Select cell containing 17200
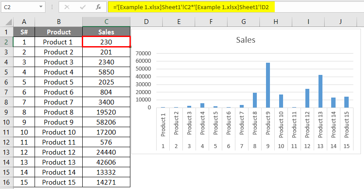364x189 pixels. (x=106, y=132)
